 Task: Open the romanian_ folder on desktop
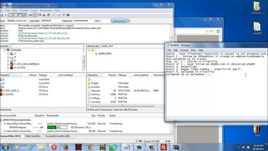(258, 8)
